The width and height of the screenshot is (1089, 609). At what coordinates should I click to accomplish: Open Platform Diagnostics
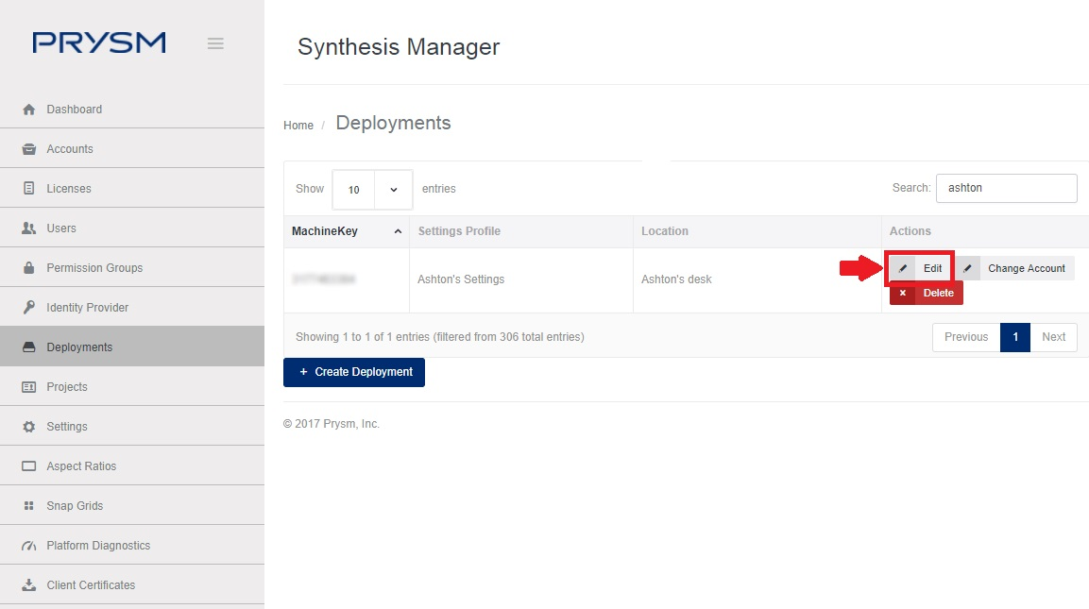132,545
